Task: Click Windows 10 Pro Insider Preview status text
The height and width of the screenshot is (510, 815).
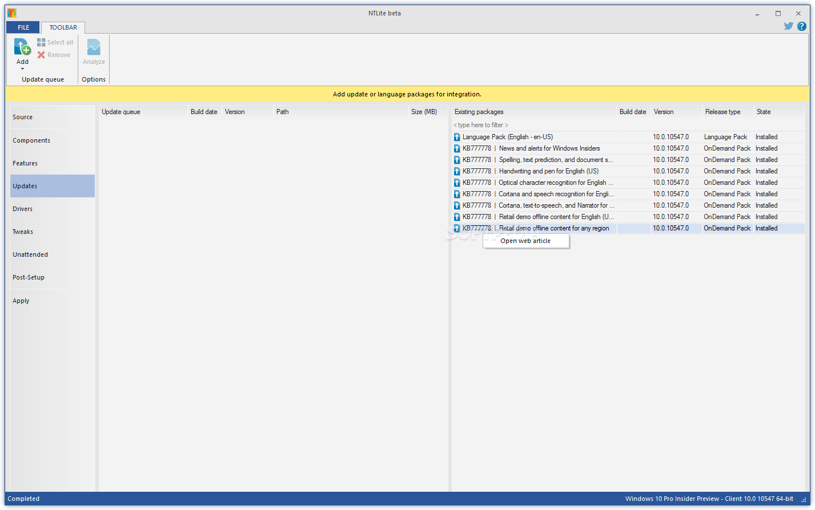Action: pyautogui.click(x=709, y=499)
